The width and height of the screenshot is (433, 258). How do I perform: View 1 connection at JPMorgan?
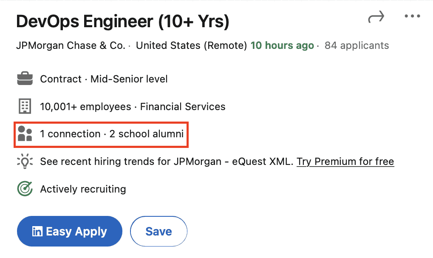(x=70, y=134)
